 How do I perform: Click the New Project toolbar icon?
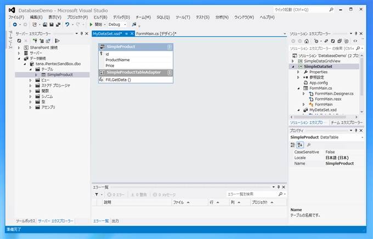point(35,25)
